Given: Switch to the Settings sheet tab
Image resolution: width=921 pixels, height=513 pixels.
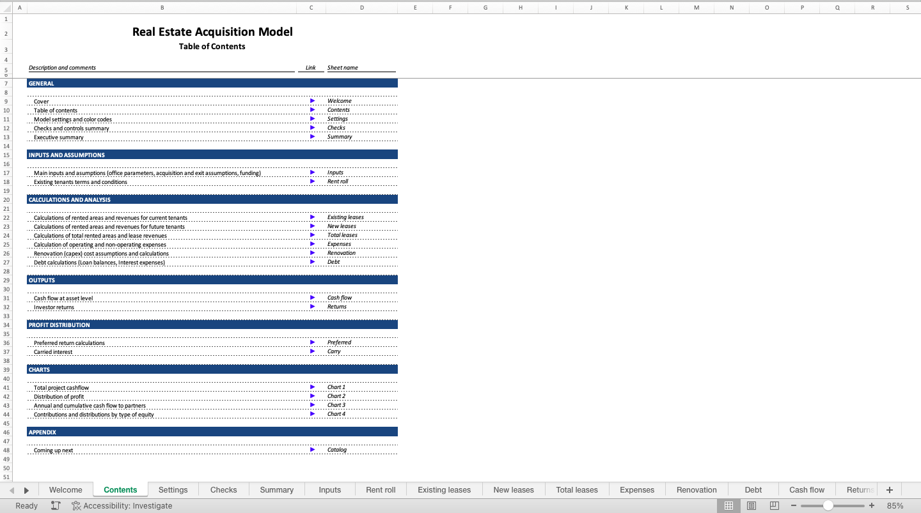Looking at the screenshot, I should (173, 489).
